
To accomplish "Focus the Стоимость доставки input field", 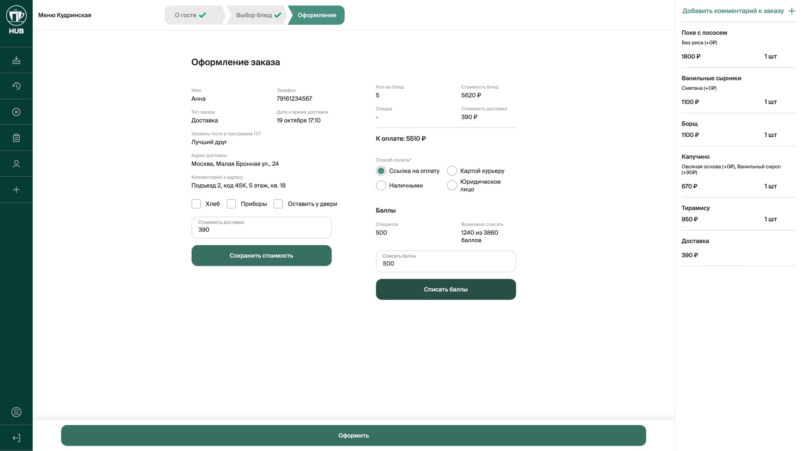I will click(261, 228).
